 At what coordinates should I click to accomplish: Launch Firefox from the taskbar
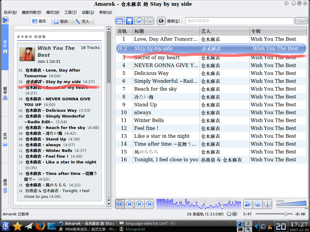point(40,226)
